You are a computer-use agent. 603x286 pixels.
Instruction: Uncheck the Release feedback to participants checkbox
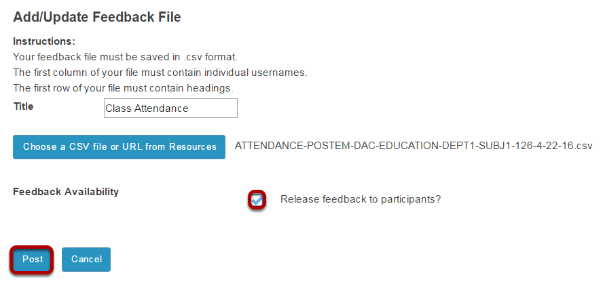tap(257, 200)
